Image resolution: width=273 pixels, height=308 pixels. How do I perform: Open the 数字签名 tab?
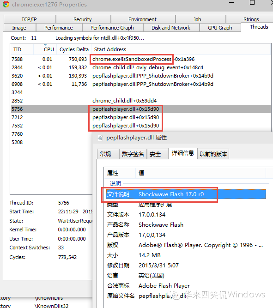point(133,154)
